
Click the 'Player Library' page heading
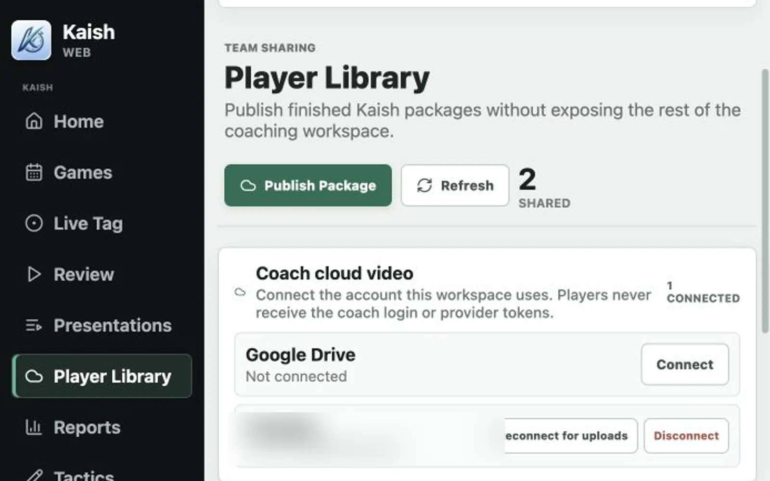(x=327, y=78)
